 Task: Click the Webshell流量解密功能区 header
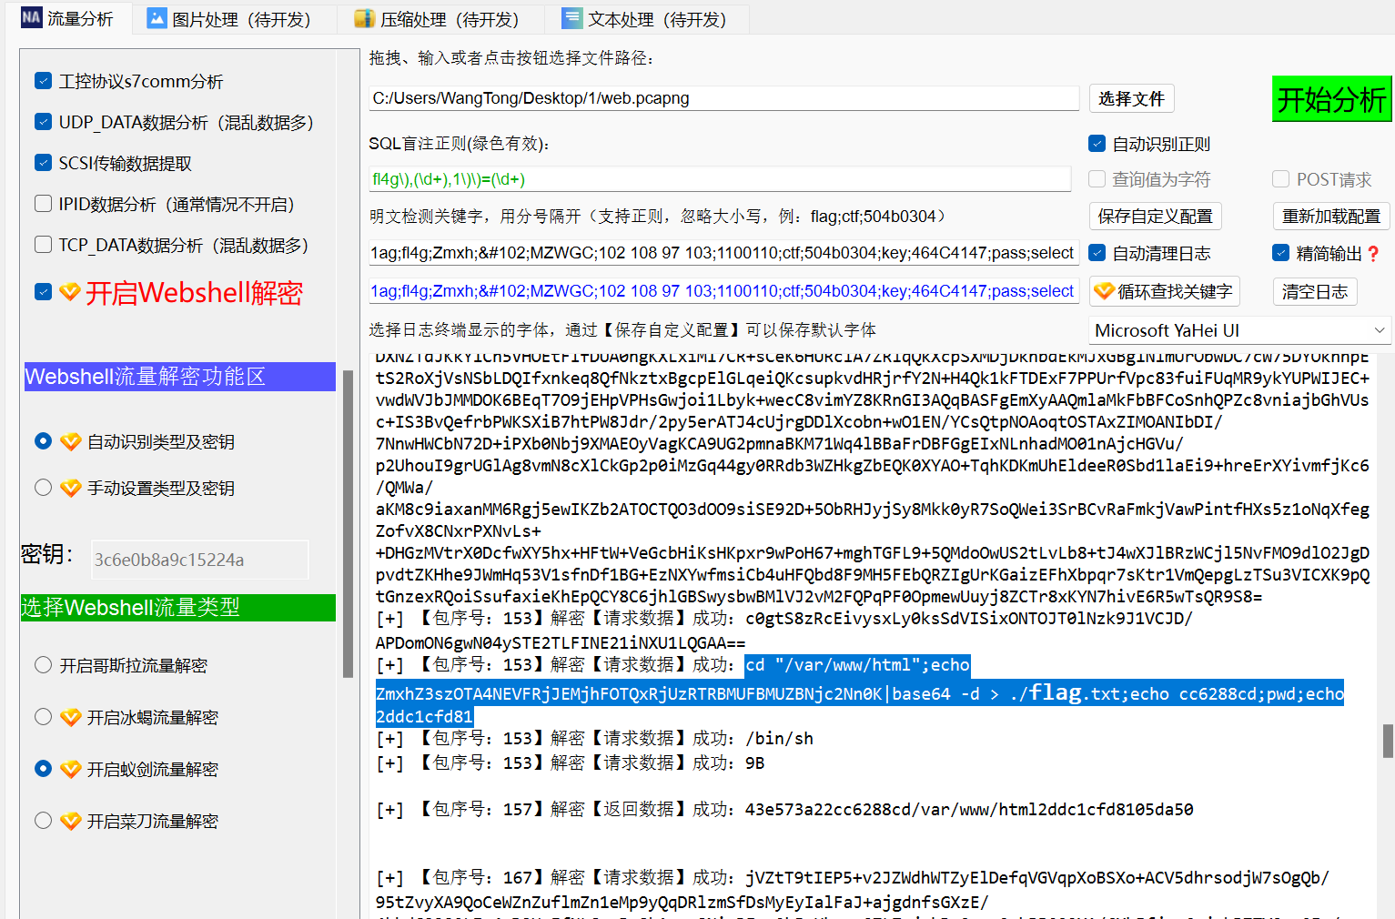(x=180, y=377)
